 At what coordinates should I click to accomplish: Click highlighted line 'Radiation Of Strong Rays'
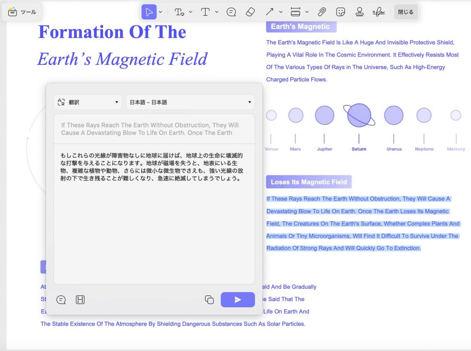344,248
